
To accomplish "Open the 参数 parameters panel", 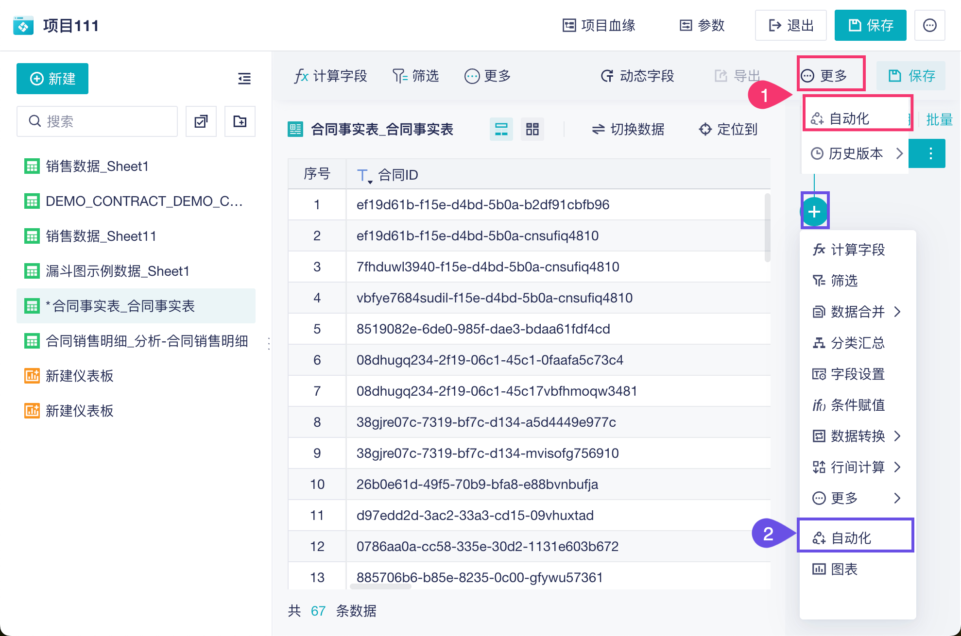I will (702, 25).
